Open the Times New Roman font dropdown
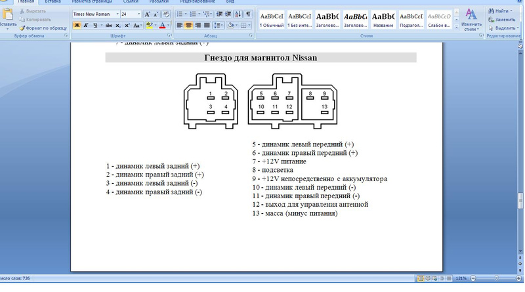525x292 pixels. coord(117,14)
